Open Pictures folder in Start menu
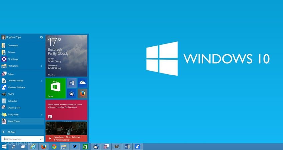 (x=22, y=52)
